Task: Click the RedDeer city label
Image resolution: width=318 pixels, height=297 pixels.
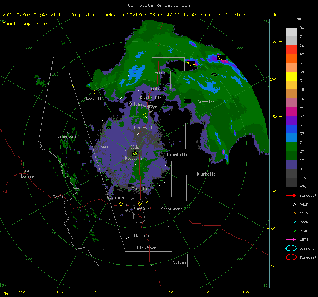Action: tap(150, 107)
